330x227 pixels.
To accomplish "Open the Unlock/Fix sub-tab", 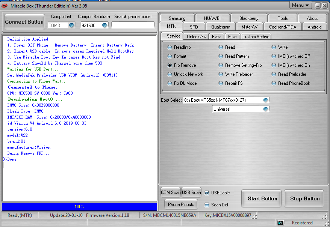I will pyautogui.click(x=197, y=36).
